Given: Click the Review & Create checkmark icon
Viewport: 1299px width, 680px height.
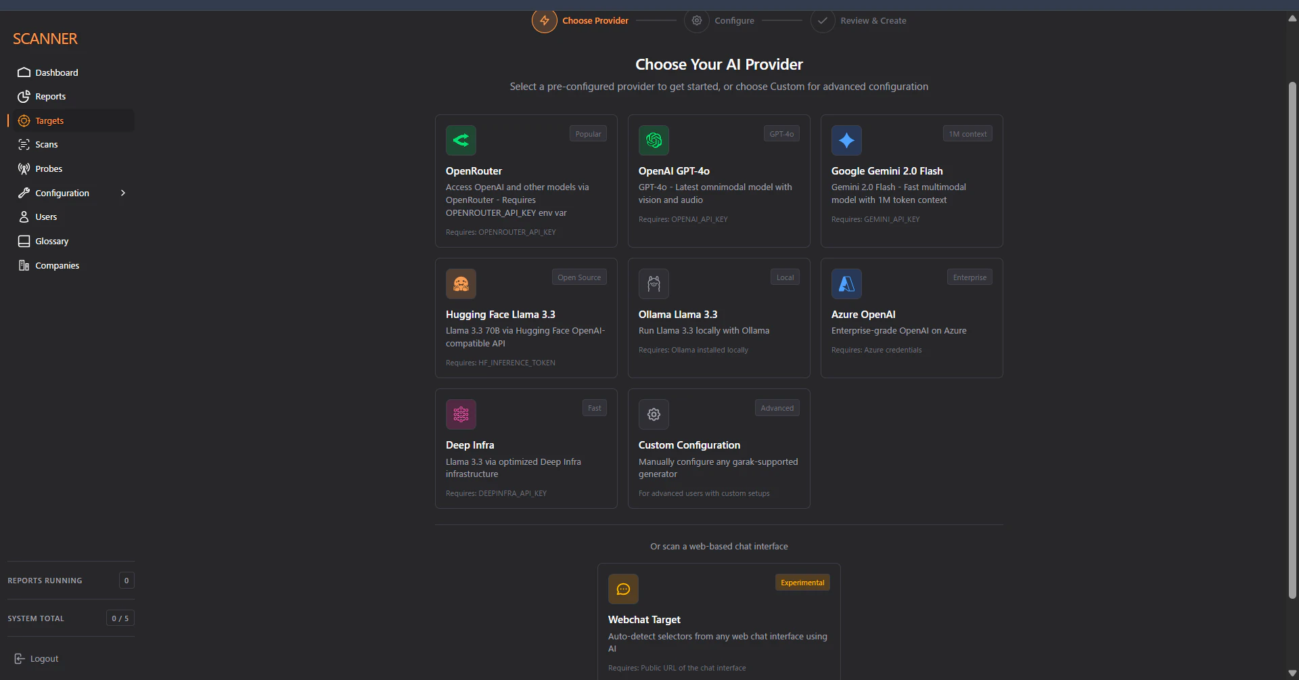Looking at the screenshot, I should click(823, 21).
